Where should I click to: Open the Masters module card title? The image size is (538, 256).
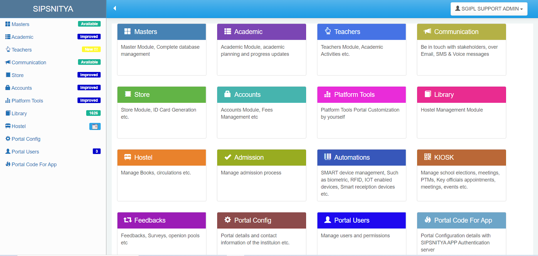(x=146, y=32)
